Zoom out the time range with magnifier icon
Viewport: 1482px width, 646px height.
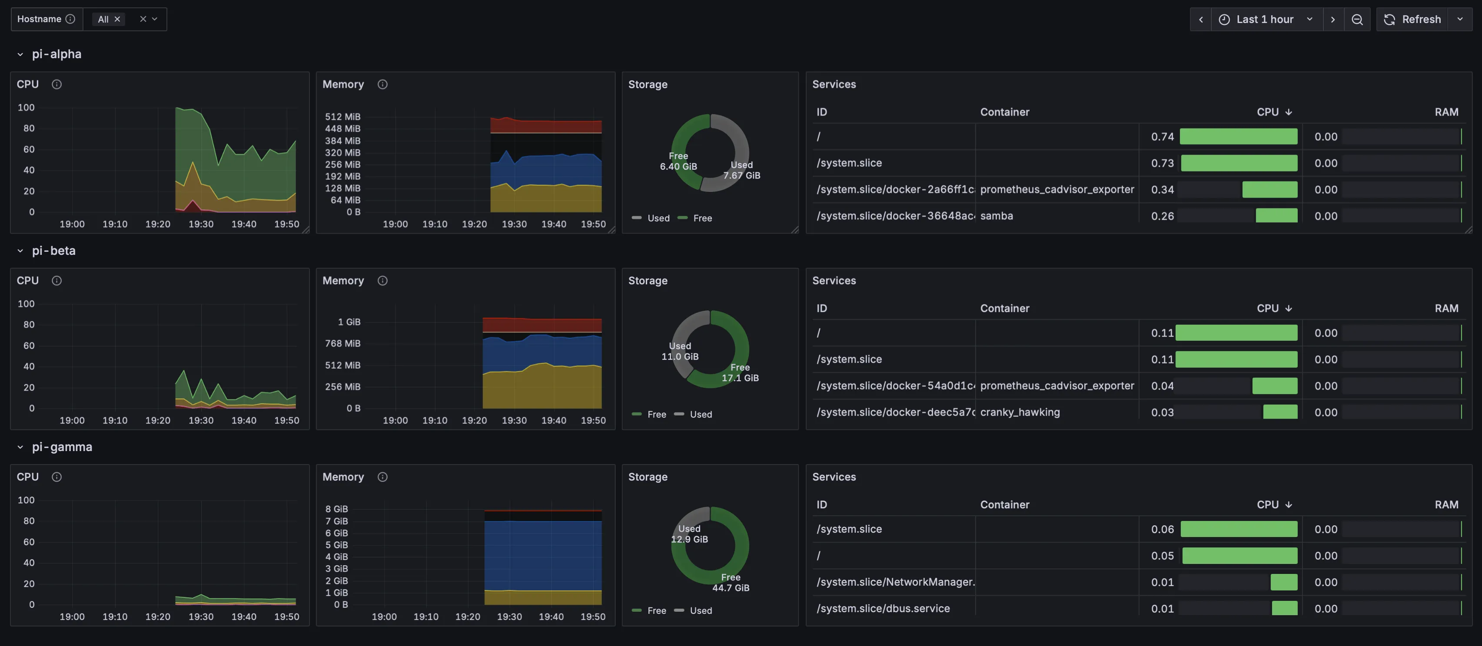tap(1357, 19)
